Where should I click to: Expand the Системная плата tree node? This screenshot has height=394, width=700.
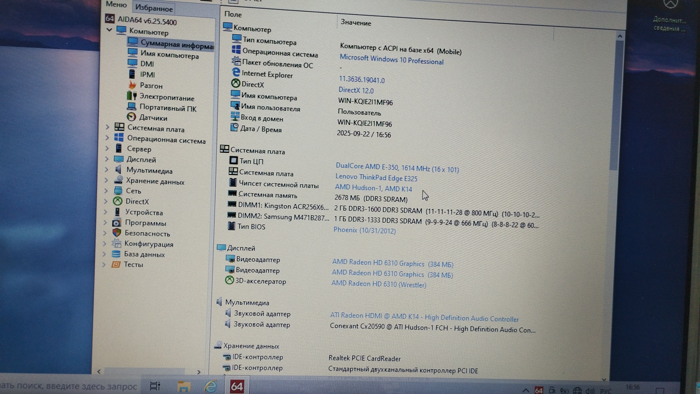[107, 127]
